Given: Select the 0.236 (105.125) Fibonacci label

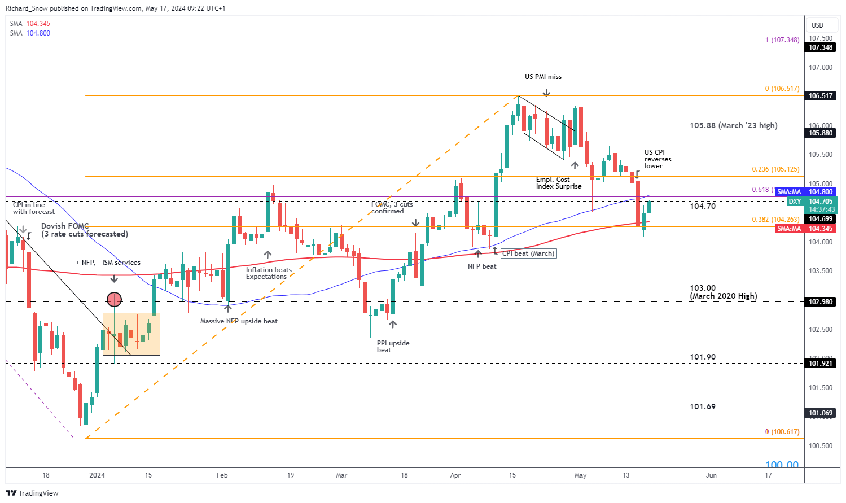Looking at the screenshot, I should coord(775,169).
